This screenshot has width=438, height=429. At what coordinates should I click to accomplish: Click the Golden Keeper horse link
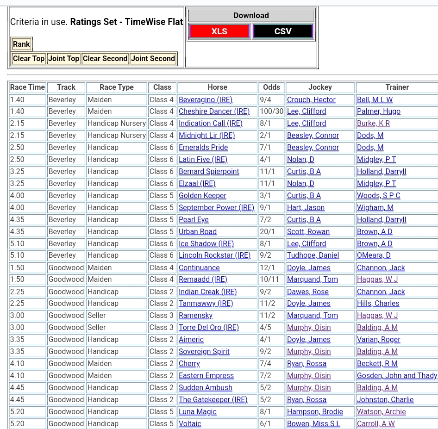pyautogui.click(x=202, y=196)
